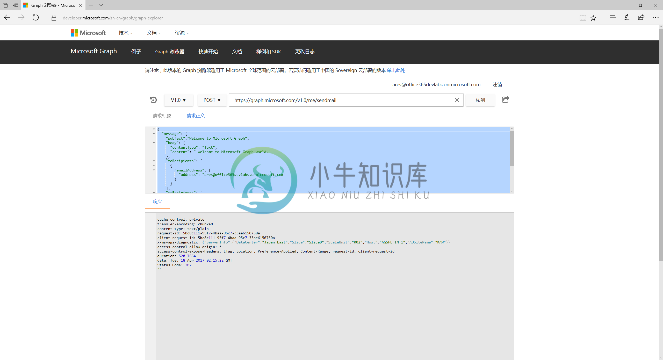Go back to previous page in browser
Screen dimensions: 663x360
[x=7, y=18]
